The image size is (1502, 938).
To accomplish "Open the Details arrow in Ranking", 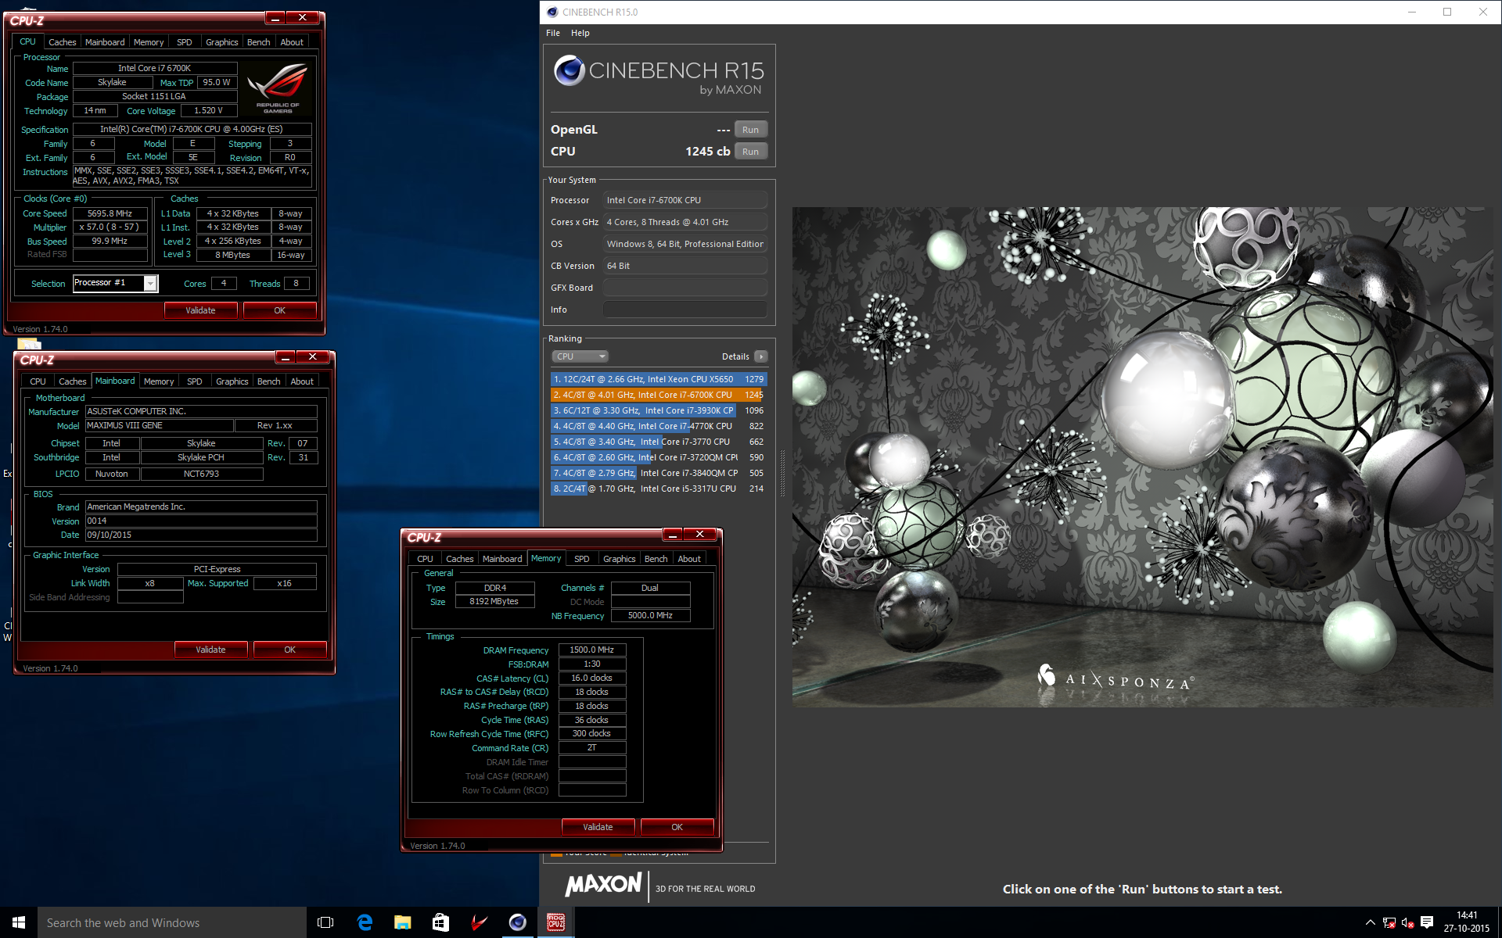I will [760, 356].
